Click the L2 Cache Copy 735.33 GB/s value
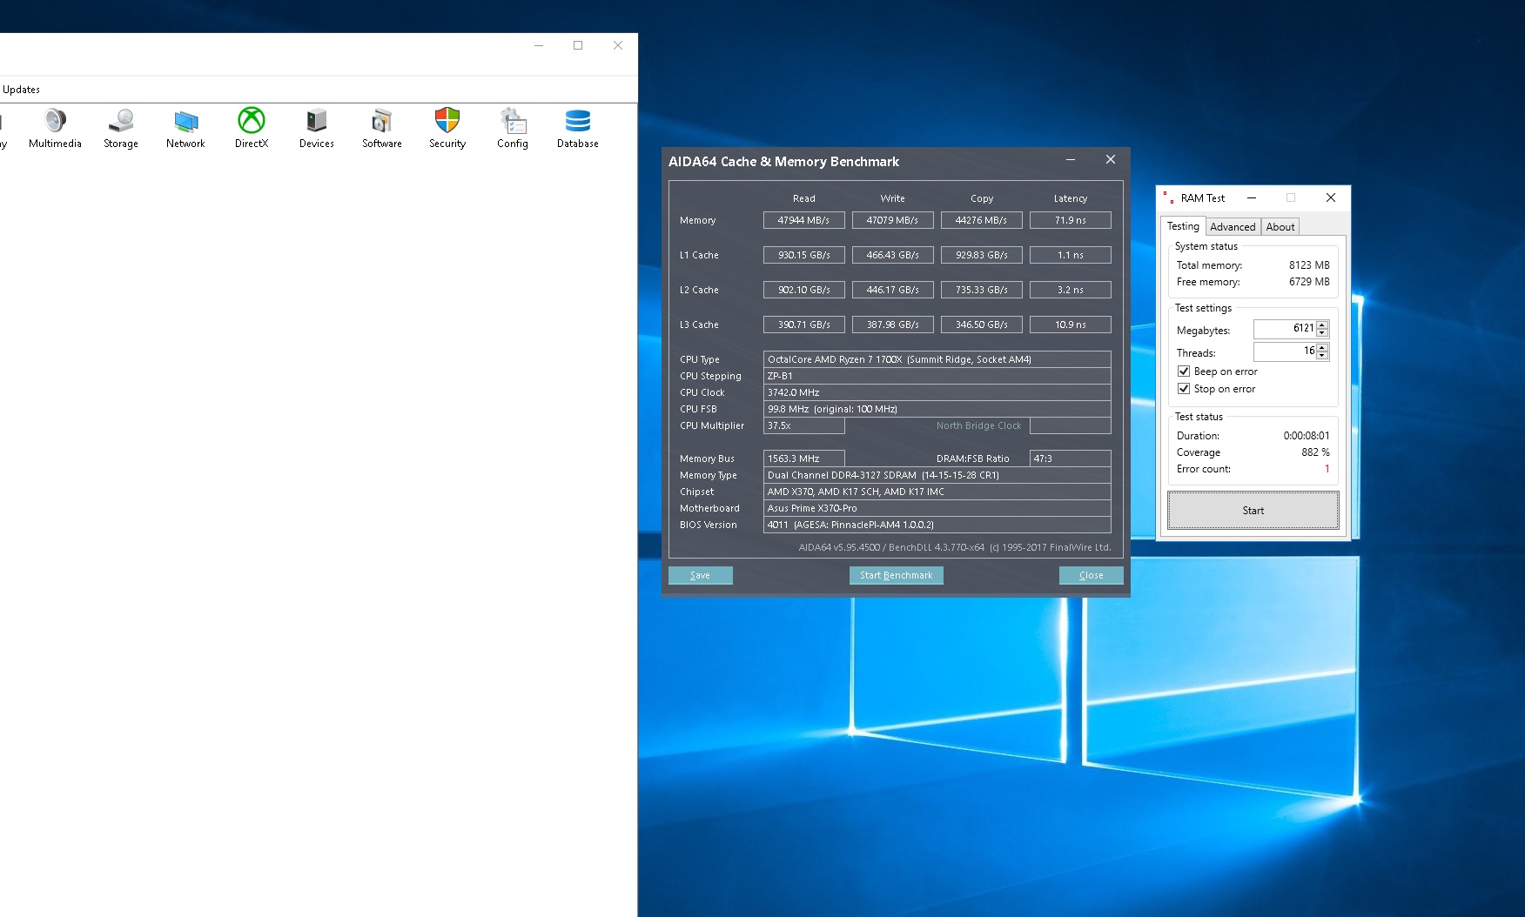The image size is (1525, 917). click(x=982, y=290)
